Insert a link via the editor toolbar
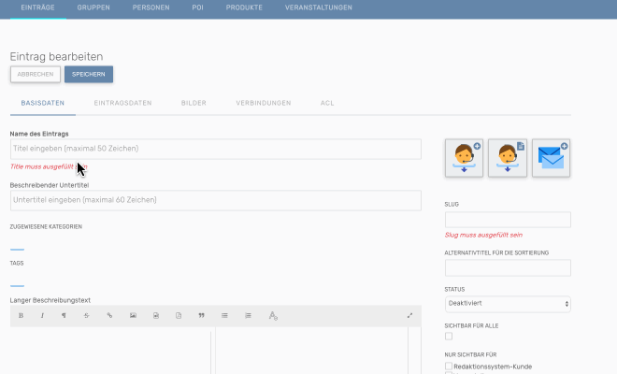The width and height of the screenshot is (617, 374). (109, 316)
